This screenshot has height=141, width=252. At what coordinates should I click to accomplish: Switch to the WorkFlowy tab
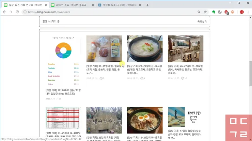coord(120,5)
